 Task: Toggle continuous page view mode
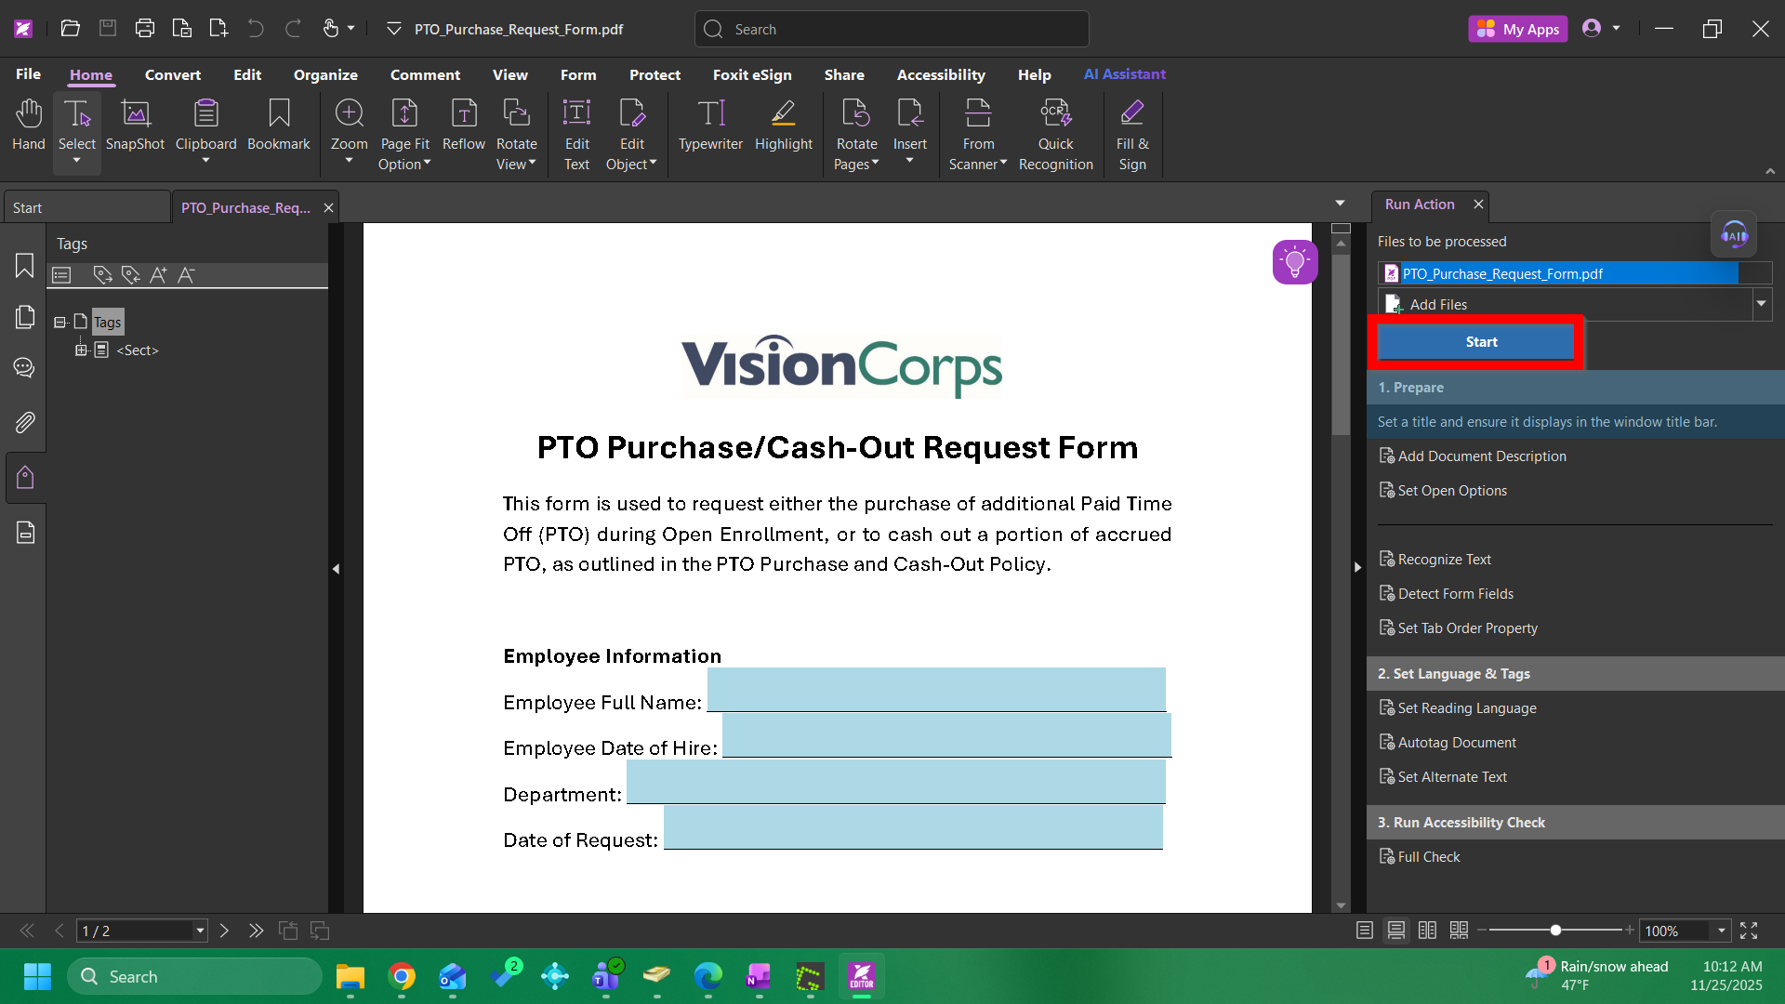point(1395,931)
